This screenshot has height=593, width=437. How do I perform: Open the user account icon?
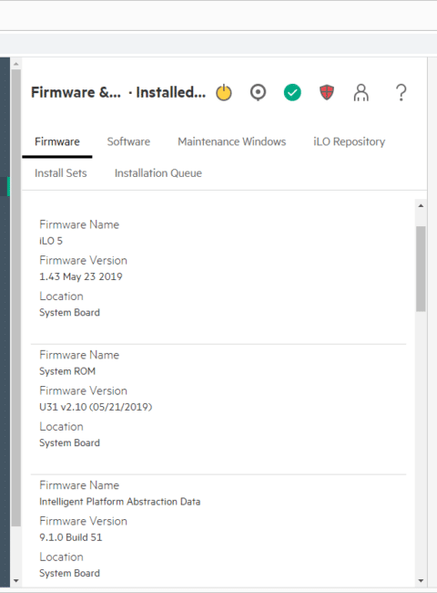(361, 93)
